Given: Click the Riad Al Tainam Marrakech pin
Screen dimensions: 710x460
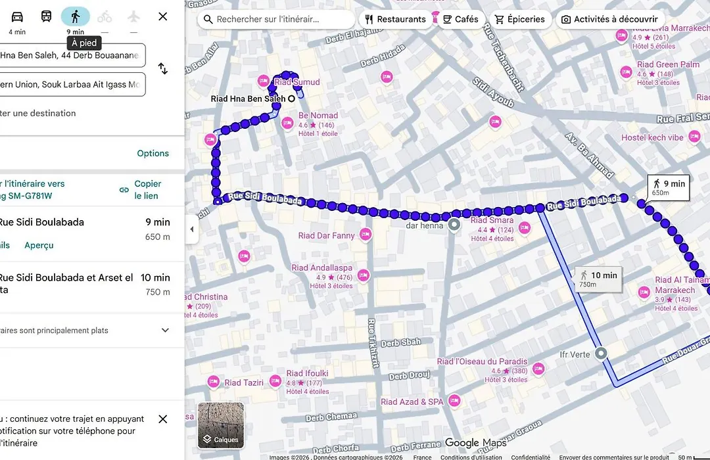Looking at the screenshot, I should 644,292.
